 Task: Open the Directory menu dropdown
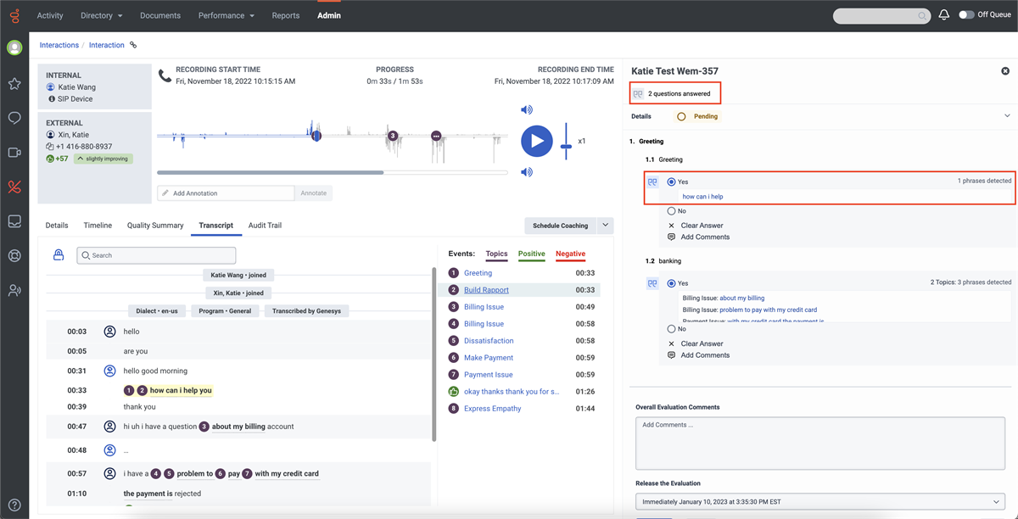[x=101, y=14]
